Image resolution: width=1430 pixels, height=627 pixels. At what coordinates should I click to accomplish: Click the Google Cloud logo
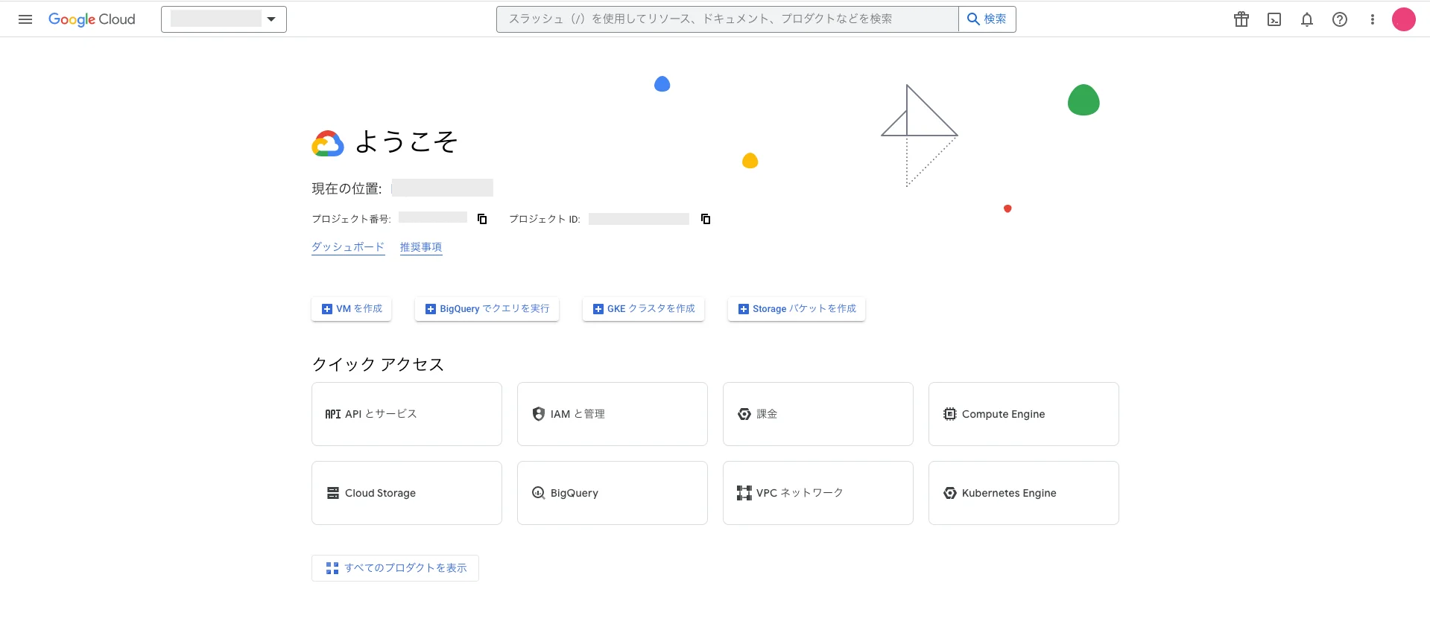point(92,19)
